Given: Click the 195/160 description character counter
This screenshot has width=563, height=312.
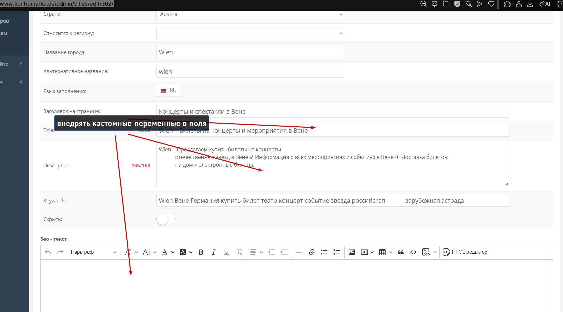Looking at the screenshot, I should (x=141, y=166).
